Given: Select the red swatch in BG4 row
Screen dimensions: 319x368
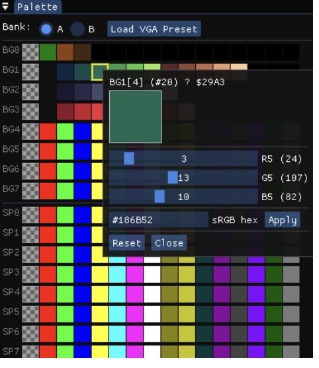Looking at the screenshot, I should point(48,131).
